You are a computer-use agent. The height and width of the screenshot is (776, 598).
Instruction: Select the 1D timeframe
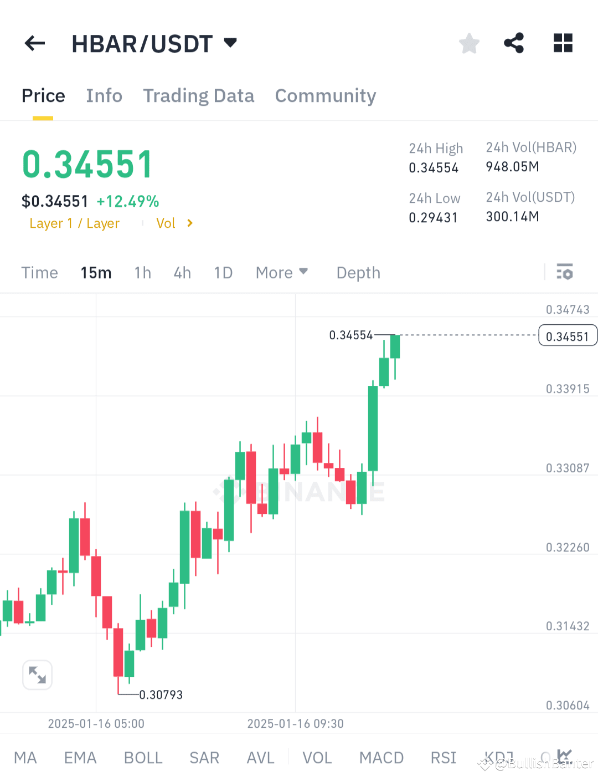[x=223, y=272]
